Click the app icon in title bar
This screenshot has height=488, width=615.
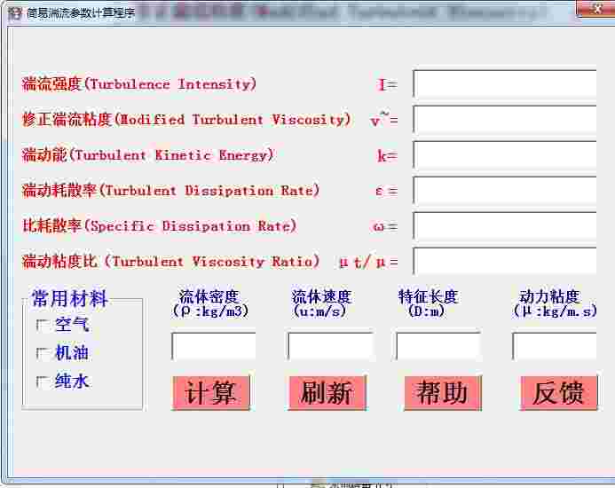point(14,13)
